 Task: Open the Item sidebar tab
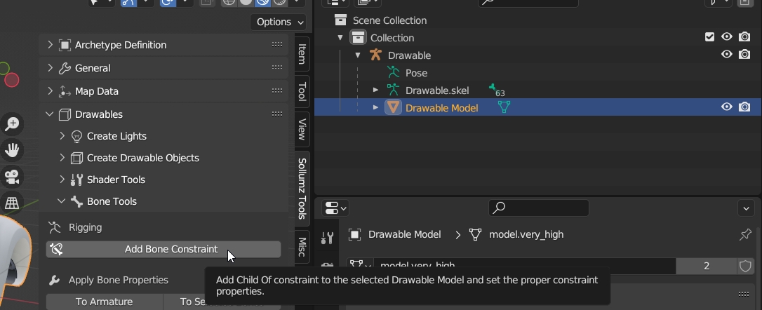point(302,54)
